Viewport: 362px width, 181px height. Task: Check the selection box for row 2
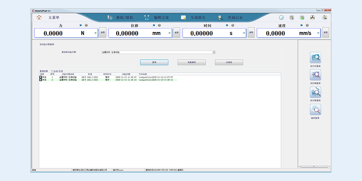coord(40,80)
